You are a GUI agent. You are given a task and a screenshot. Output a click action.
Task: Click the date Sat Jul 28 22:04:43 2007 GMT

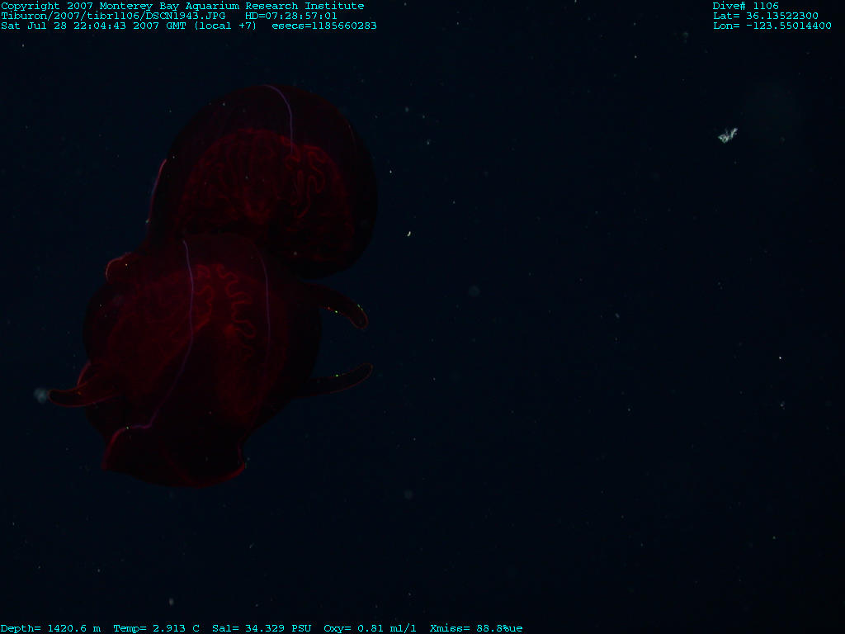(x=94, y=26)
